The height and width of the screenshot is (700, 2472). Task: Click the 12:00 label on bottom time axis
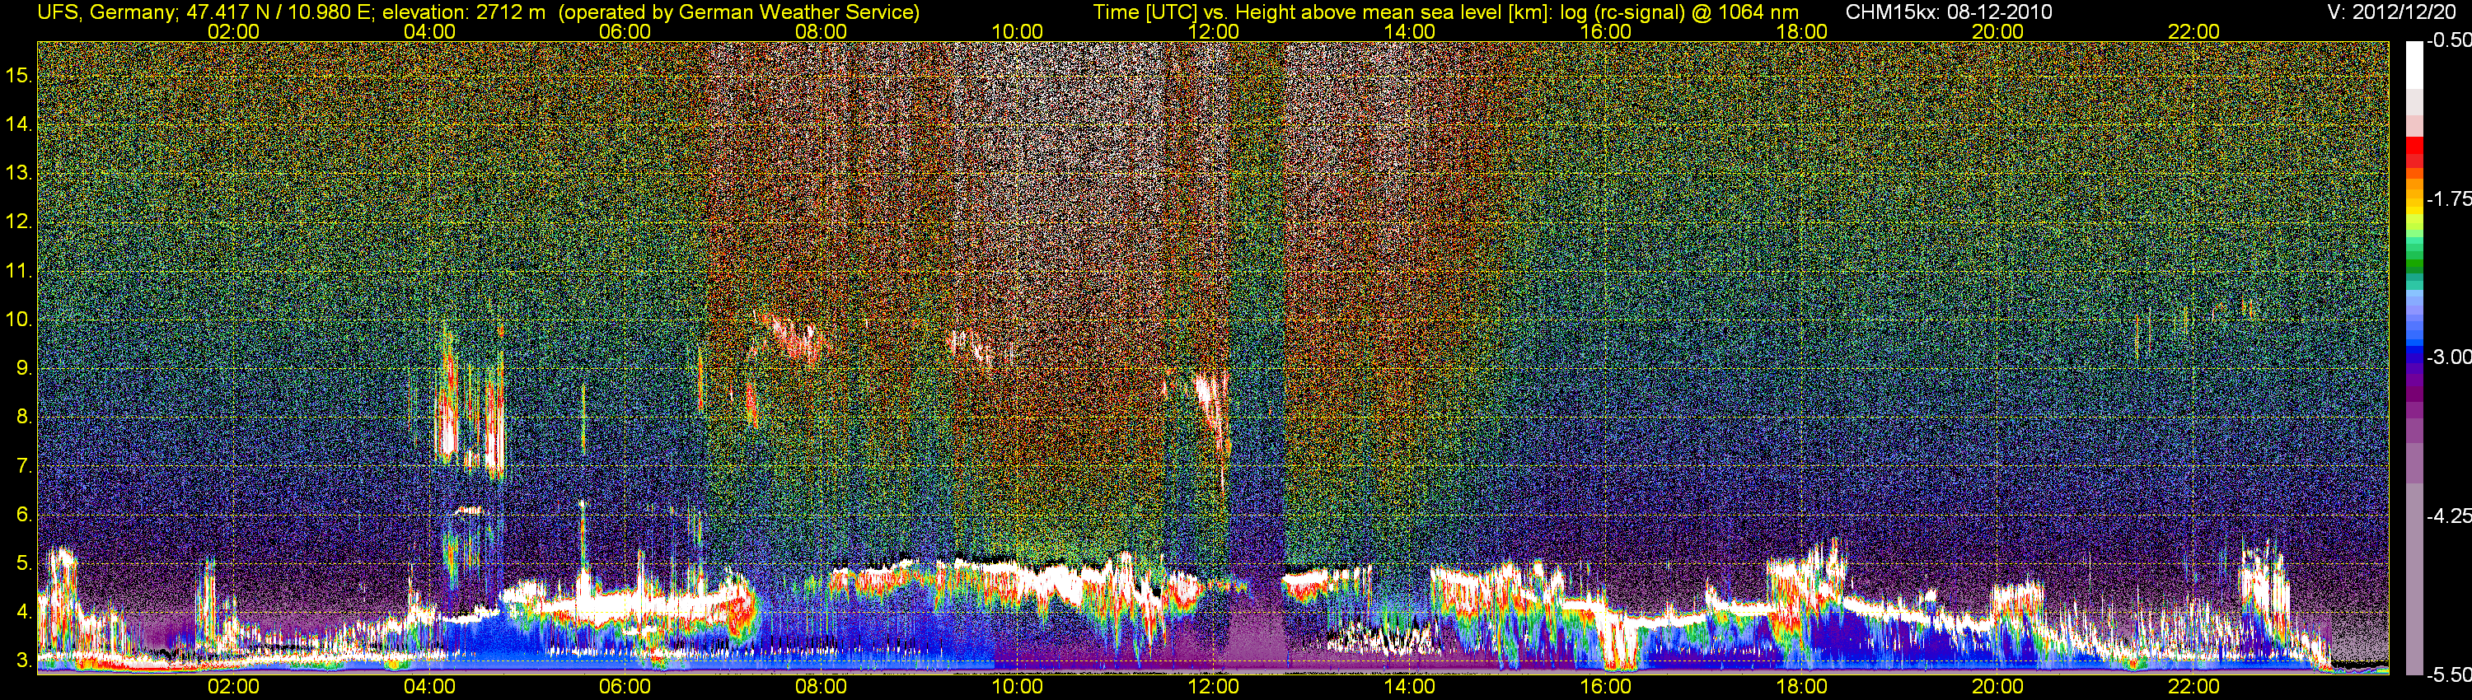click(x=1213, y=687)
